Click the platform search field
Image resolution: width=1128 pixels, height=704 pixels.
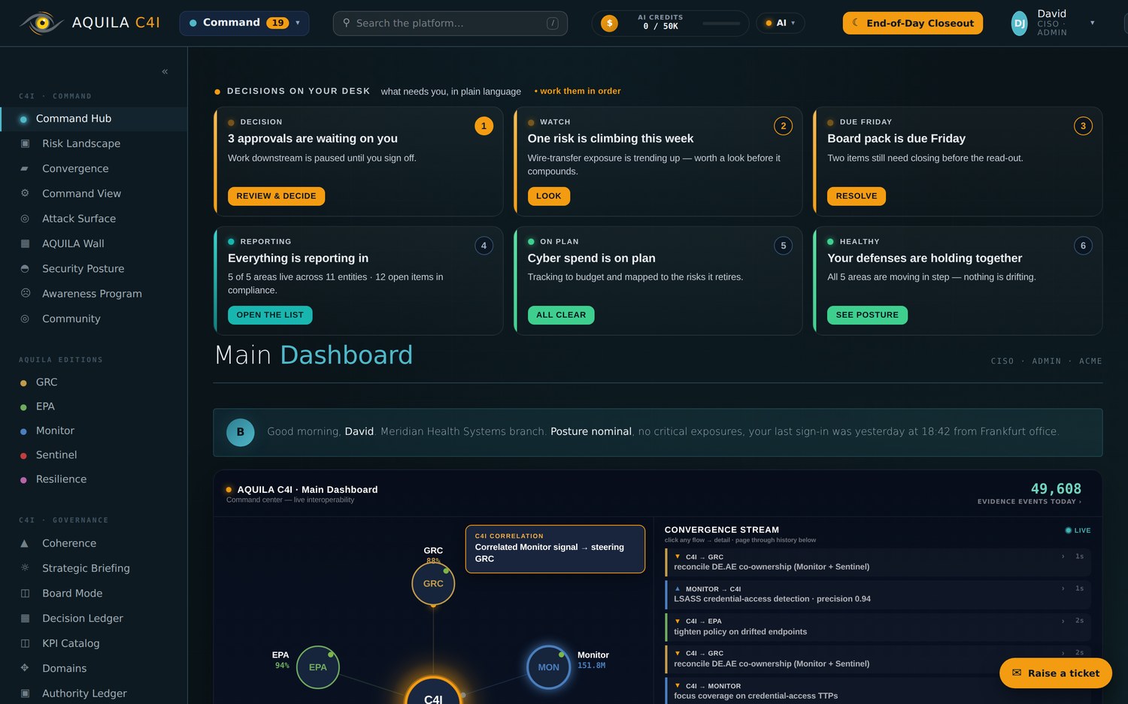pyautogui.click(x=450, y=23)
